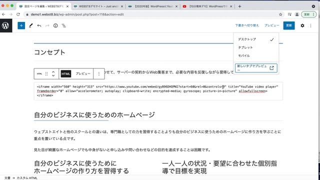The height and width of the screenshot is (180, 320).
Task: Redo the last undone change
Action: (x=47, y=25)
